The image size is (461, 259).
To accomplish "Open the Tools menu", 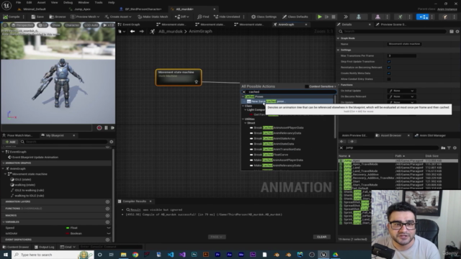I will pyautogui.click(x=99, y=2).
